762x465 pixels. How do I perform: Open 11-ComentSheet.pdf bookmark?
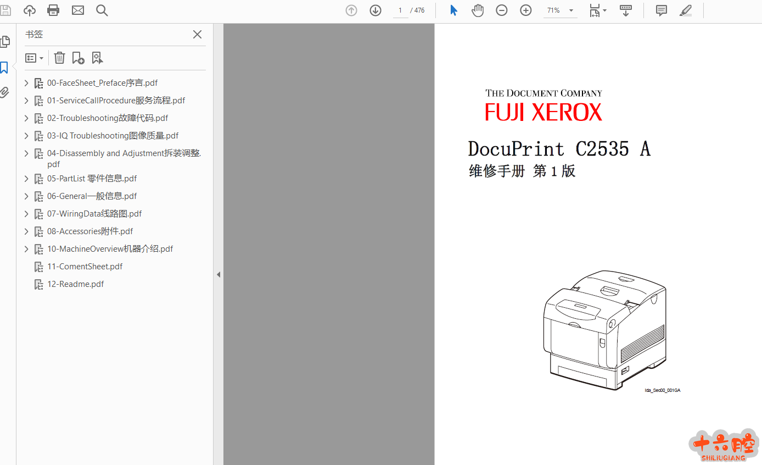click(85, 267)
